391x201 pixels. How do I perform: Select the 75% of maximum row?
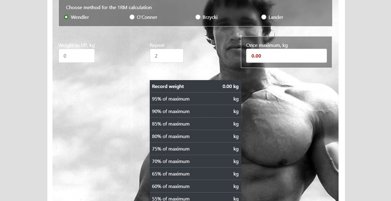(x=195, y=149)
